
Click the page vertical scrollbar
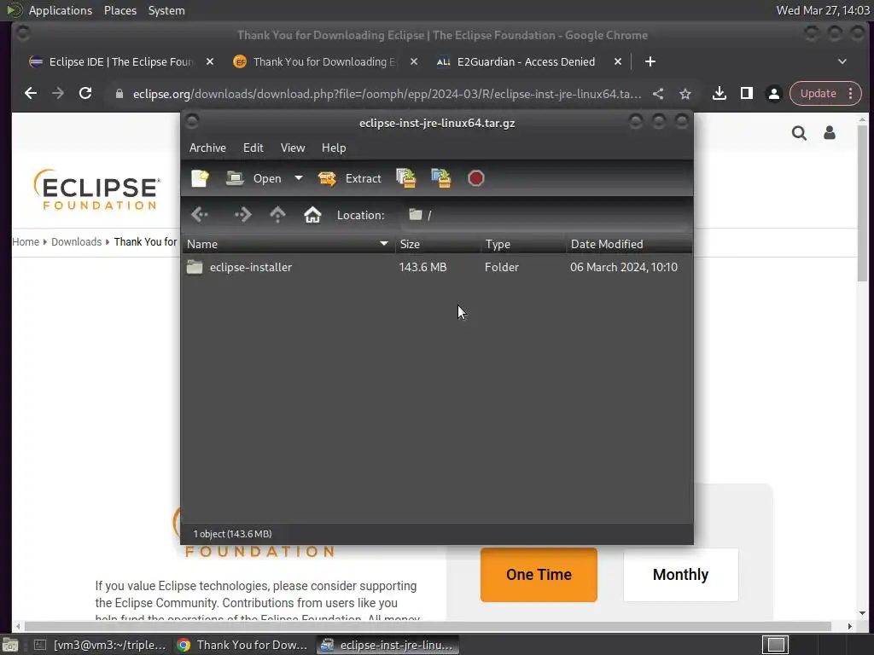pyautogui.click(x=862, y=203)
